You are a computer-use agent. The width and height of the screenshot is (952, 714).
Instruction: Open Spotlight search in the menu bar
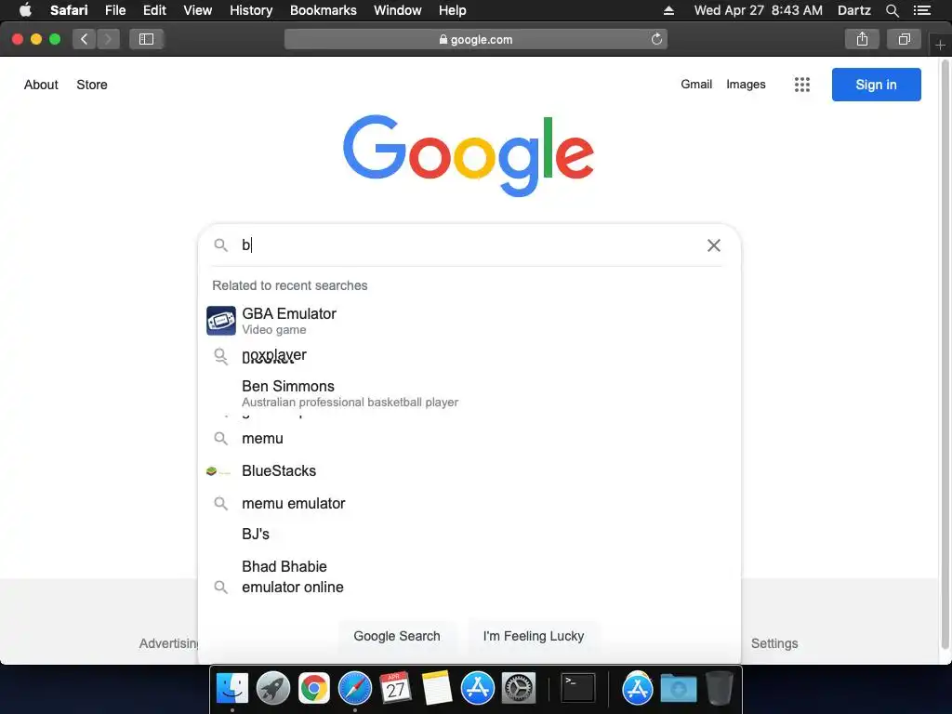click(892, 10)
